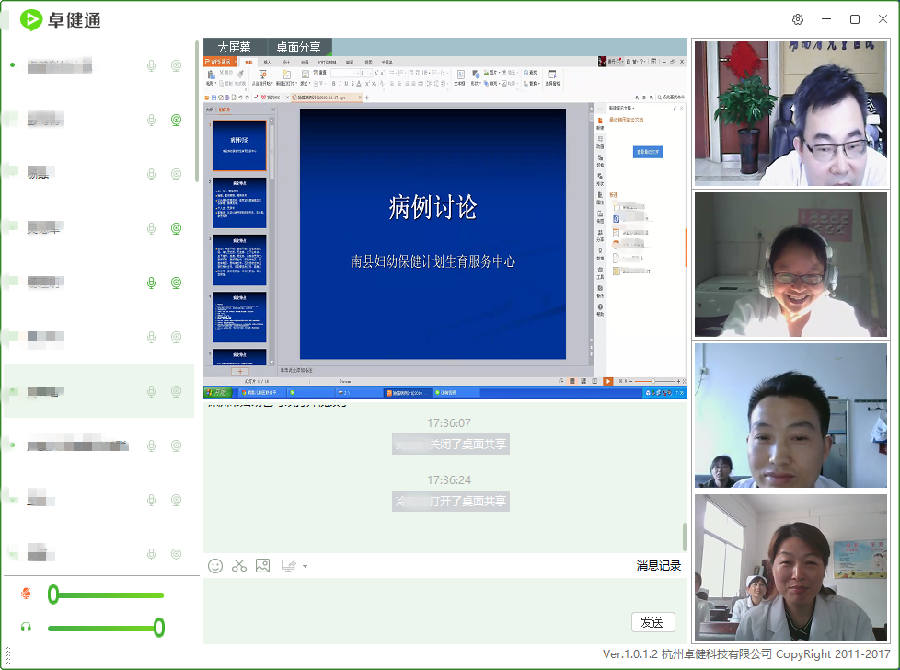Viewport: 900px width, 670px height.
Task: Click camera icon of the fifth participant
Action: [x=176, y=283]
